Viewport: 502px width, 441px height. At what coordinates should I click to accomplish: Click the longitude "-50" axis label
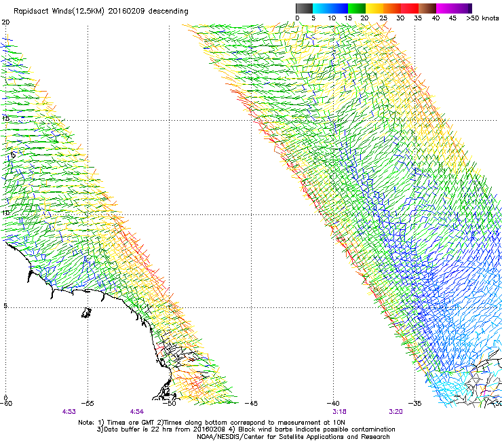170,403
